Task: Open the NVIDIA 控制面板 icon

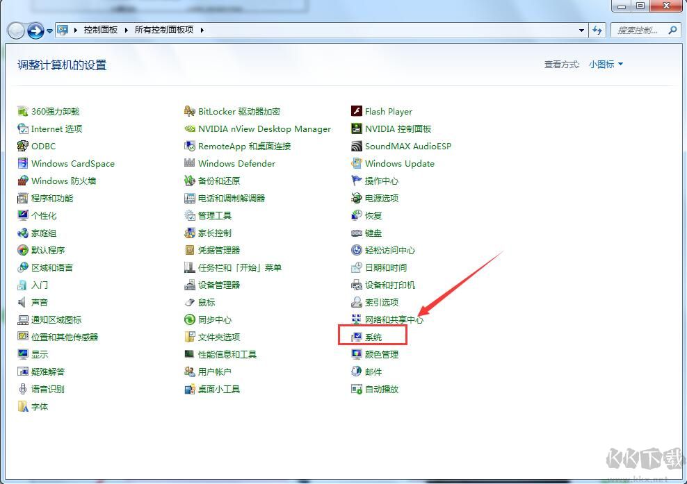Action: 357,128
